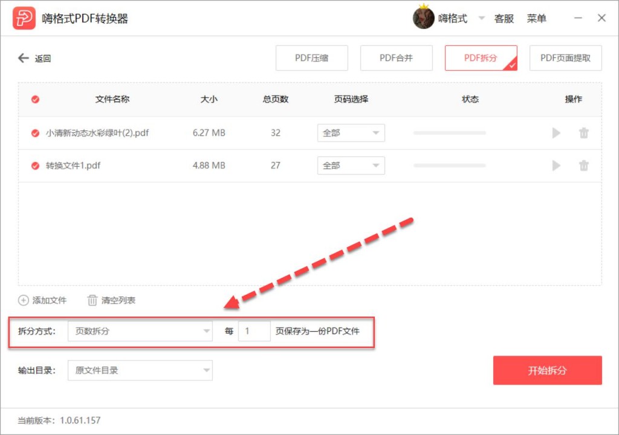Delete 转换文件1.pdf with trash icon
Screen dimensions: 619x435
(583, 166)
